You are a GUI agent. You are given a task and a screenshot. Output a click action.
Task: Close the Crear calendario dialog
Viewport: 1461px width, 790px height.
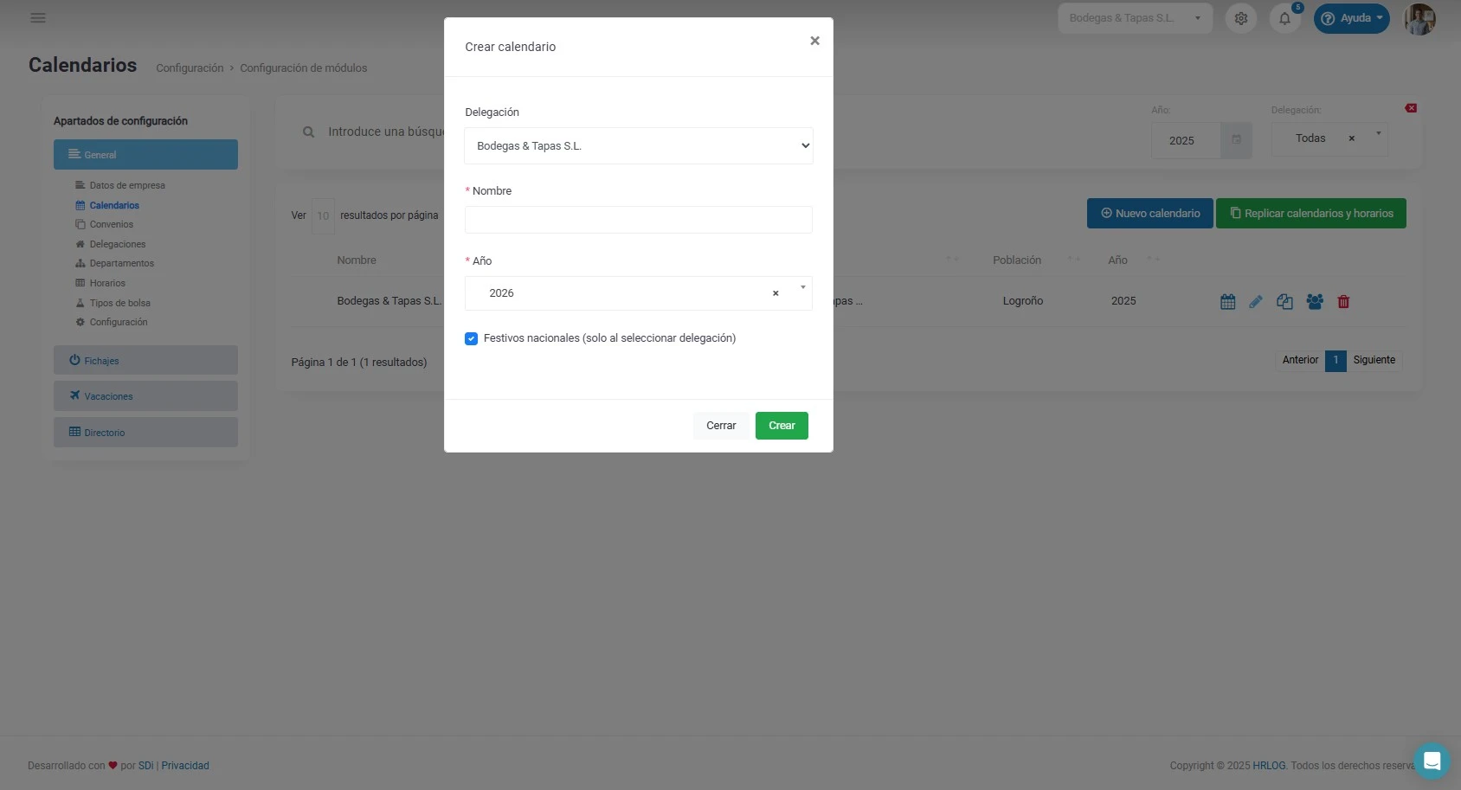[814, 41]
